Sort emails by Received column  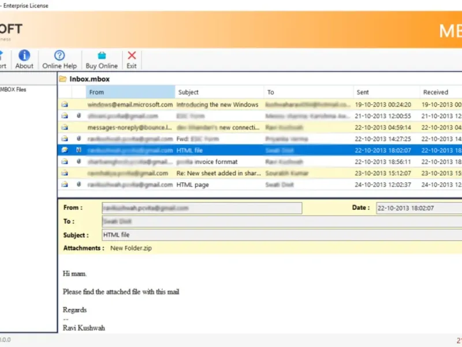tap(441, 92)
